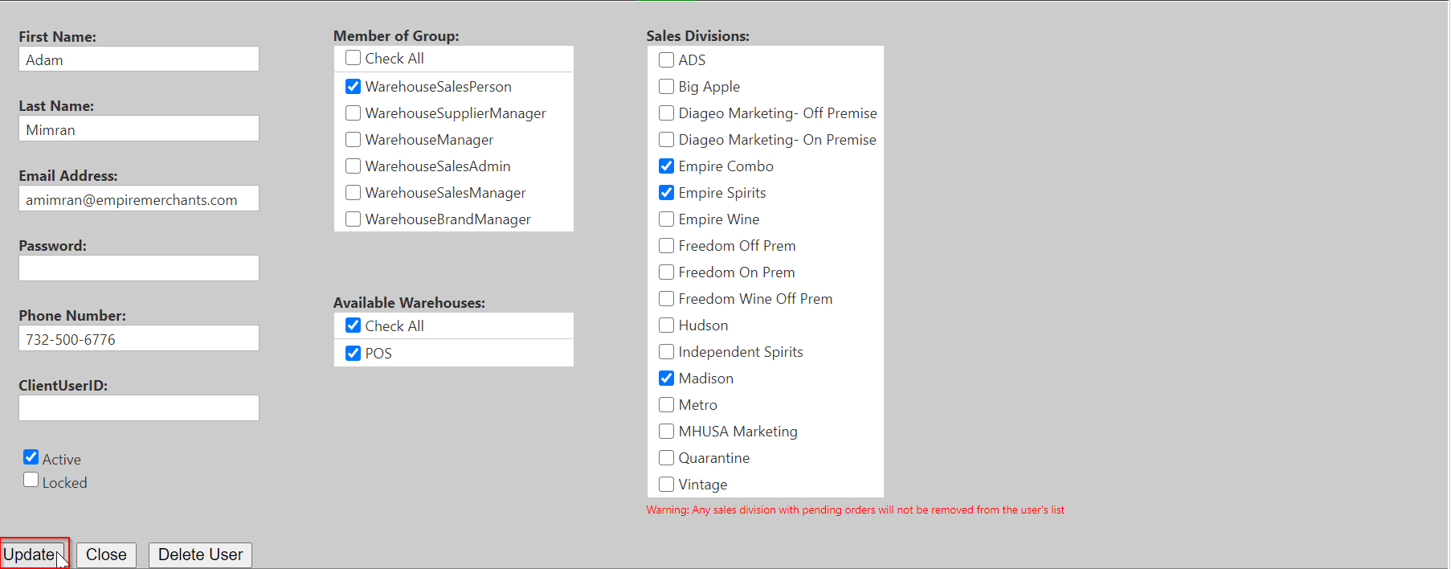Enable the Locked checkbox

pos(31,479)
